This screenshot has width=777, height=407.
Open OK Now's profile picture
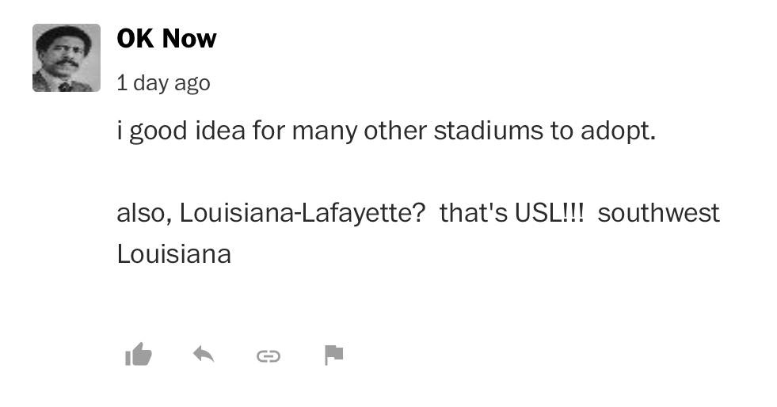67,58
